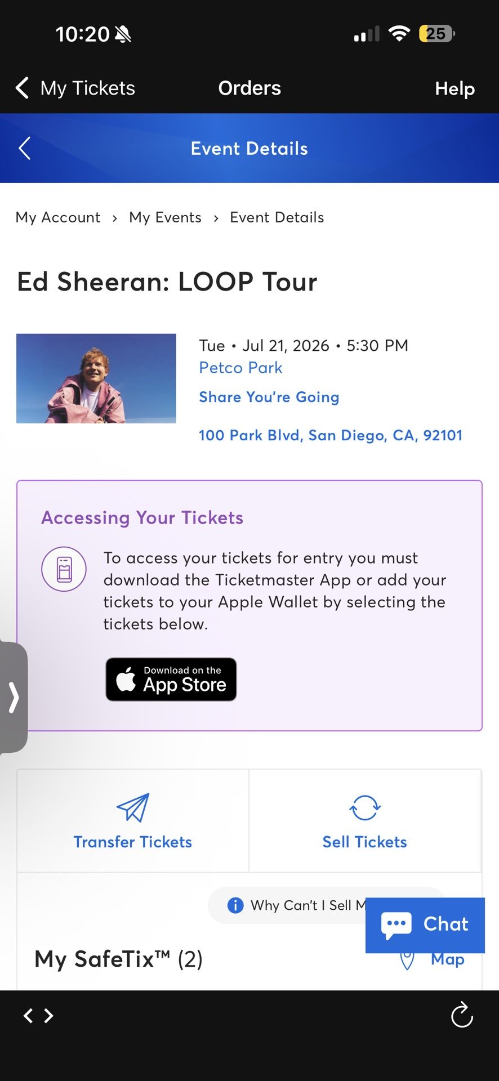Tap the Ed Sheeran event thumbnail

(96, 378)
